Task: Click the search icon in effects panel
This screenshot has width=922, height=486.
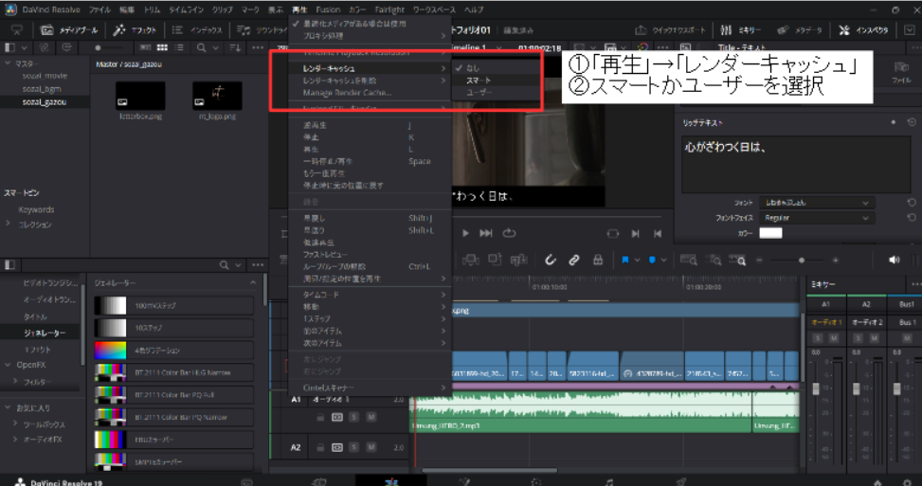Action: coord(224,265)
